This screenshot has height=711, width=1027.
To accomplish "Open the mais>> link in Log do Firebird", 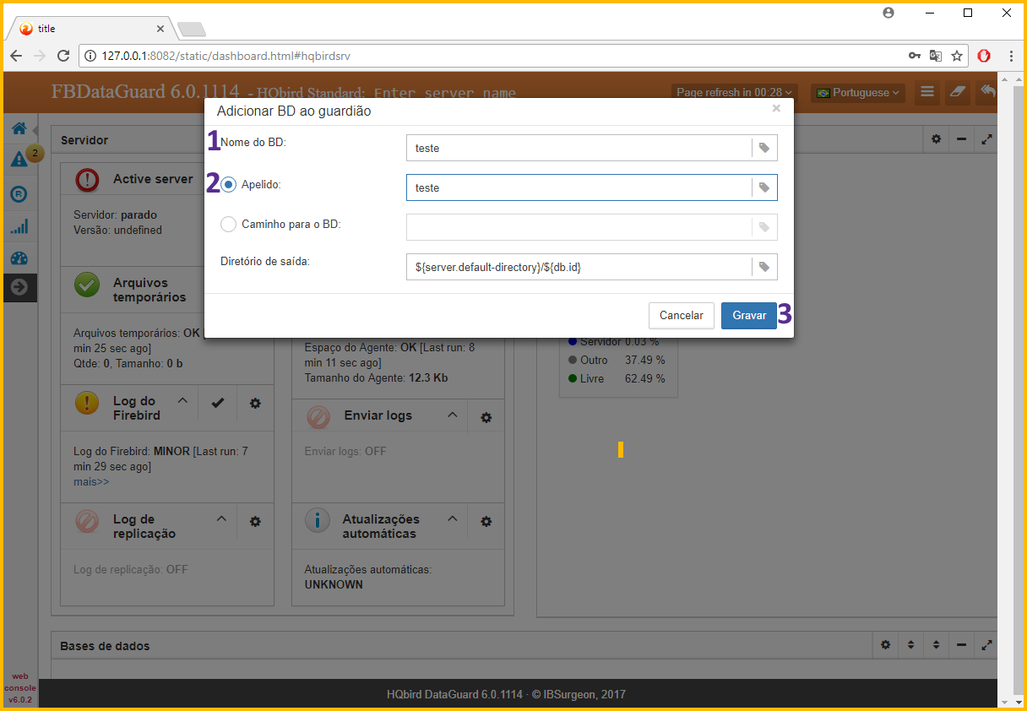I will point(91,481).
